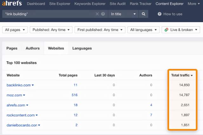Screen dimensions: 203x135
Task: Open rockcontent.com total pages count 12
Action: coord(75,115)
